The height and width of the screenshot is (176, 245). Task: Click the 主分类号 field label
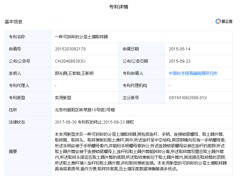[x=131, y=98]
